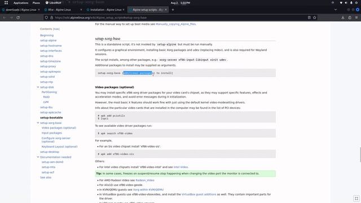361x203 pixels.
Task: Toggle reader view icon
Action: pyautogui.click(x=309, y=17)
